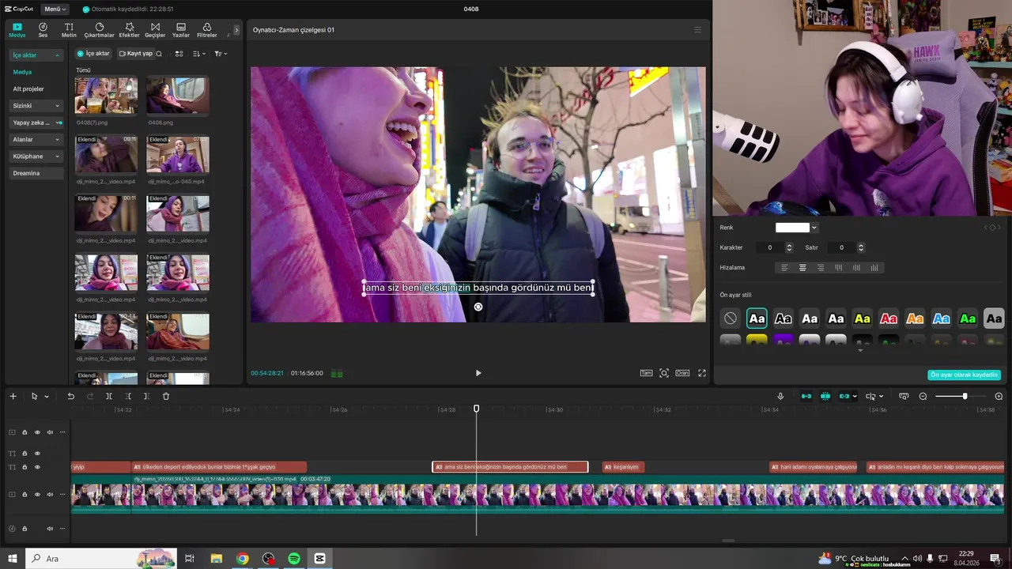Click the Oran ratio button
The image size is (1012, 569).
click(682, 373)
